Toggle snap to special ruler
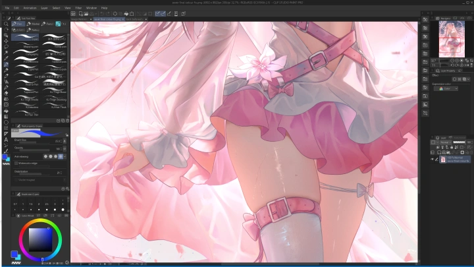The width and height of the screenshot is (474, 267). 163,14
